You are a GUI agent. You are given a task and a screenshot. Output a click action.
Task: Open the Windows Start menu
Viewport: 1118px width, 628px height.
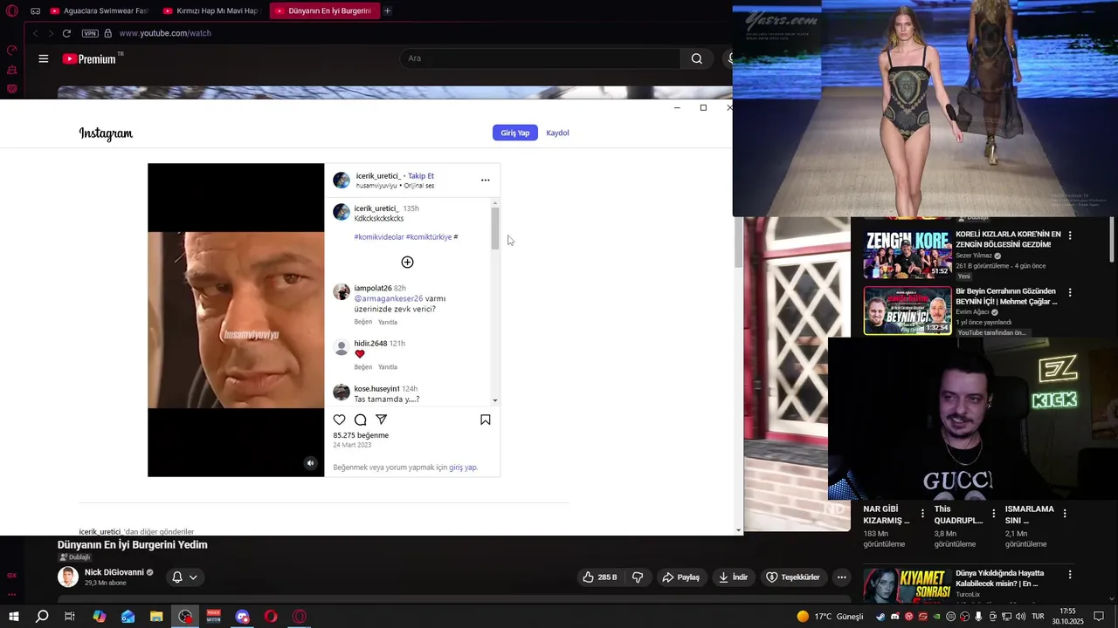(13, 617)
